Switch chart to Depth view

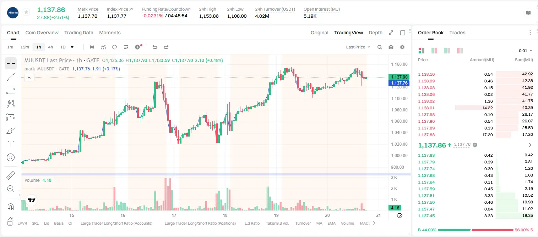[375, 33]
